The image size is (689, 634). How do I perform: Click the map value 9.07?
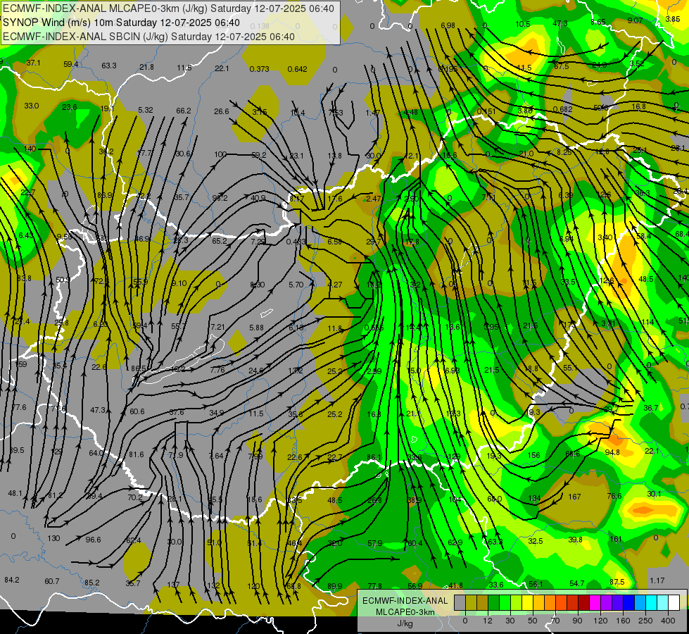click(636, 20)
